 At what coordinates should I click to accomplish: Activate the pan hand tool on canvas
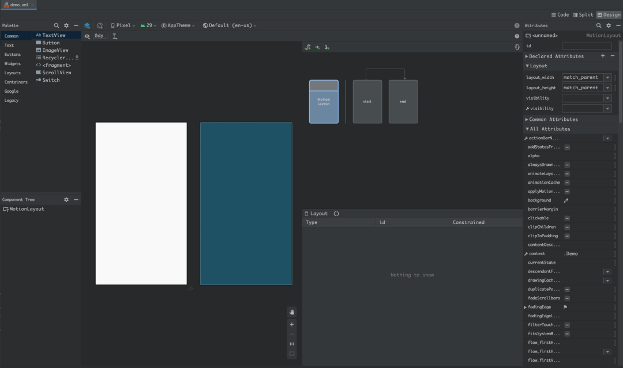[292, 312]
